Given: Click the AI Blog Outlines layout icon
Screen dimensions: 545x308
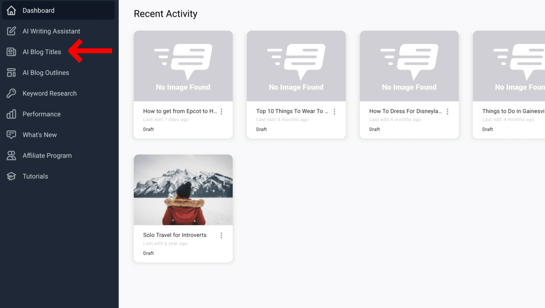Looking at the screenshot, I should pyautogui.click(x=11, y=73).
